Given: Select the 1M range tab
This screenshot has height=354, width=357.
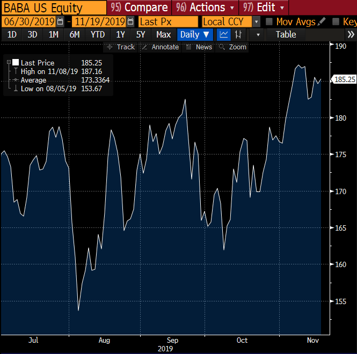Looking at the screenshot, I should coord(54,34).
